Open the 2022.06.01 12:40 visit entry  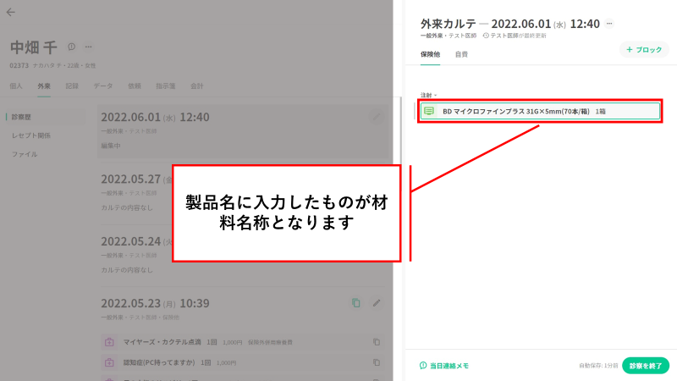click(243, 131)
